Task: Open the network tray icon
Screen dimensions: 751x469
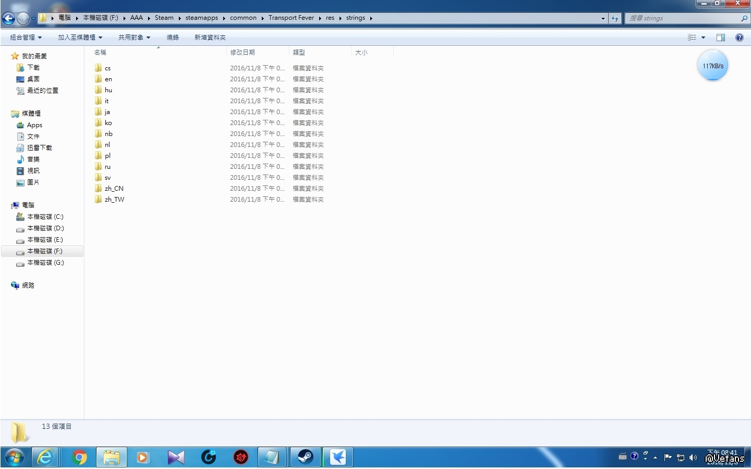Action: coord(681,458)
